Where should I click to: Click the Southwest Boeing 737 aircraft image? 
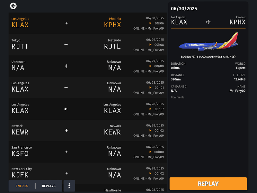tap(208, 41)
